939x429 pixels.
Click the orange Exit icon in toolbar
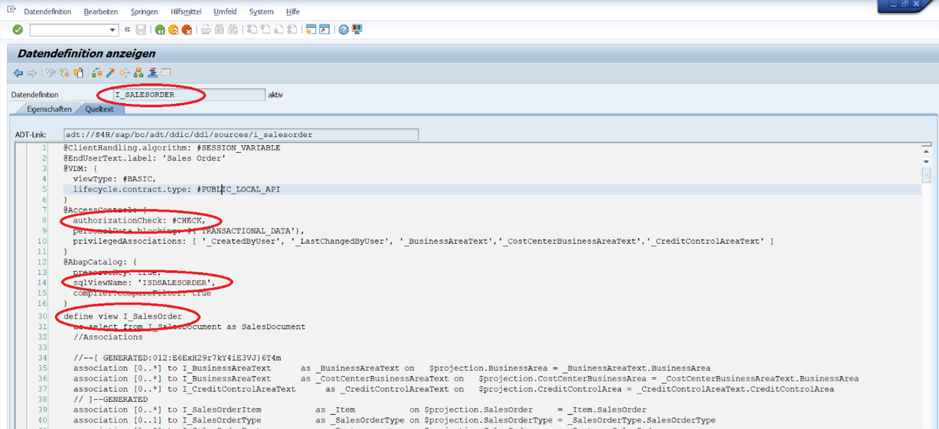pos(173,30)
